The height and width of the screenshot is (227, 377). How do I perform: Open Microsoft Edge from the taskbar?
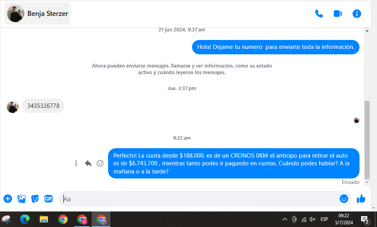coord(25,219)
